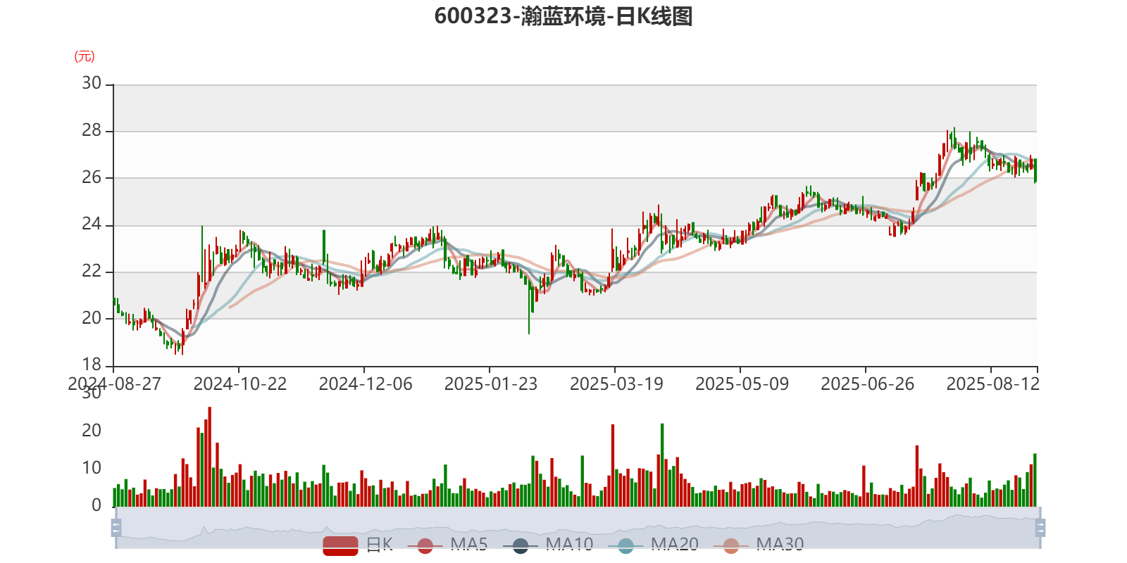
Task: Toggle the MA30 line in legend
Action: (x=759, y=545)
